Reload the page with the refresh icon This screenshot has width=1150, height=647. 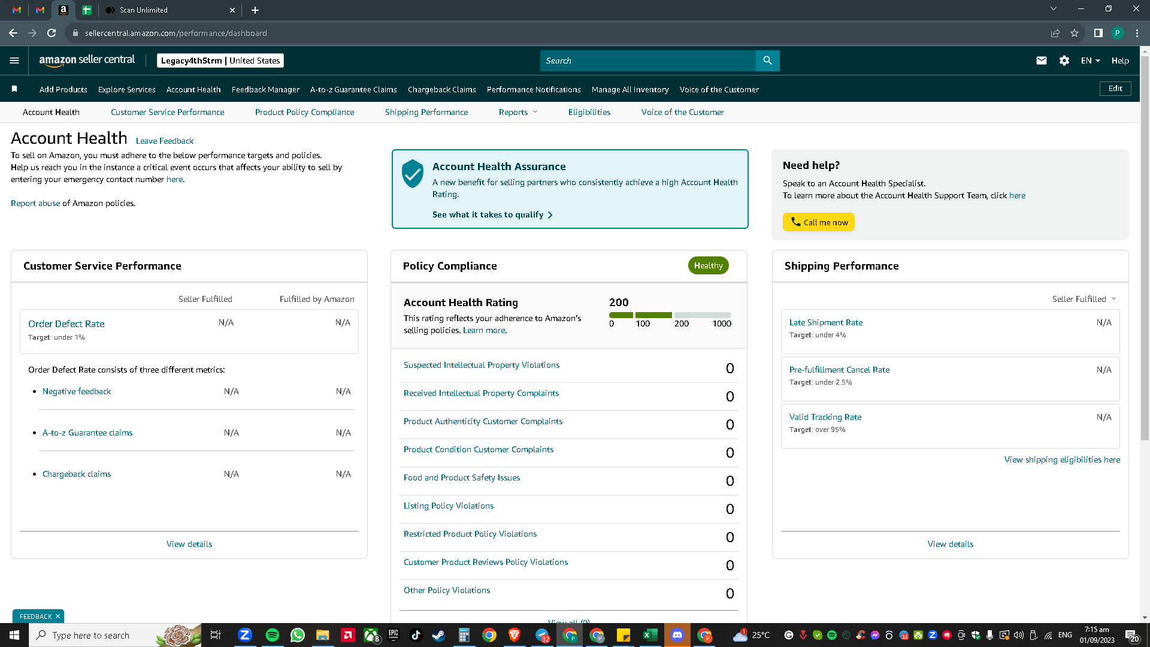52,33
